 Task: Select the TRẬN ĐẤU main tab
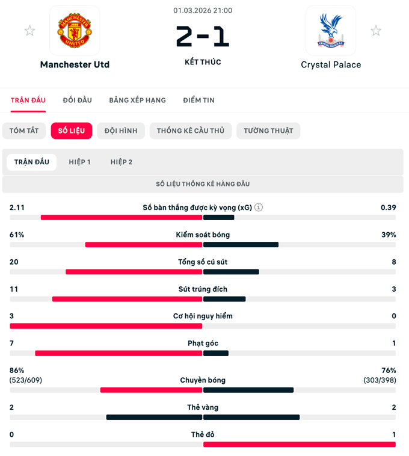(28, 100)
